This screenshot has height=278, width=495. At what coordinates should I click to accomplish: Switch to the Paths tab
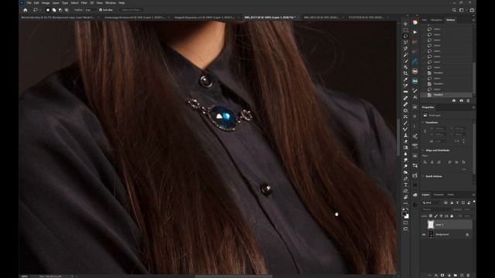pos(451,195)
